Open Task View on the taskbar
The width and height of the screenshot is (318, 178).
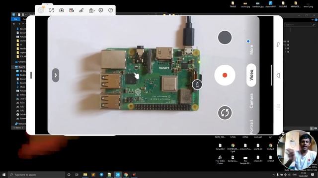77,175
